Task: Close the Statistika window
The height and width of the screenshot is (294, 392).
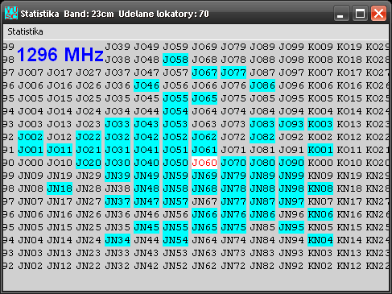Action: point(378,13)
